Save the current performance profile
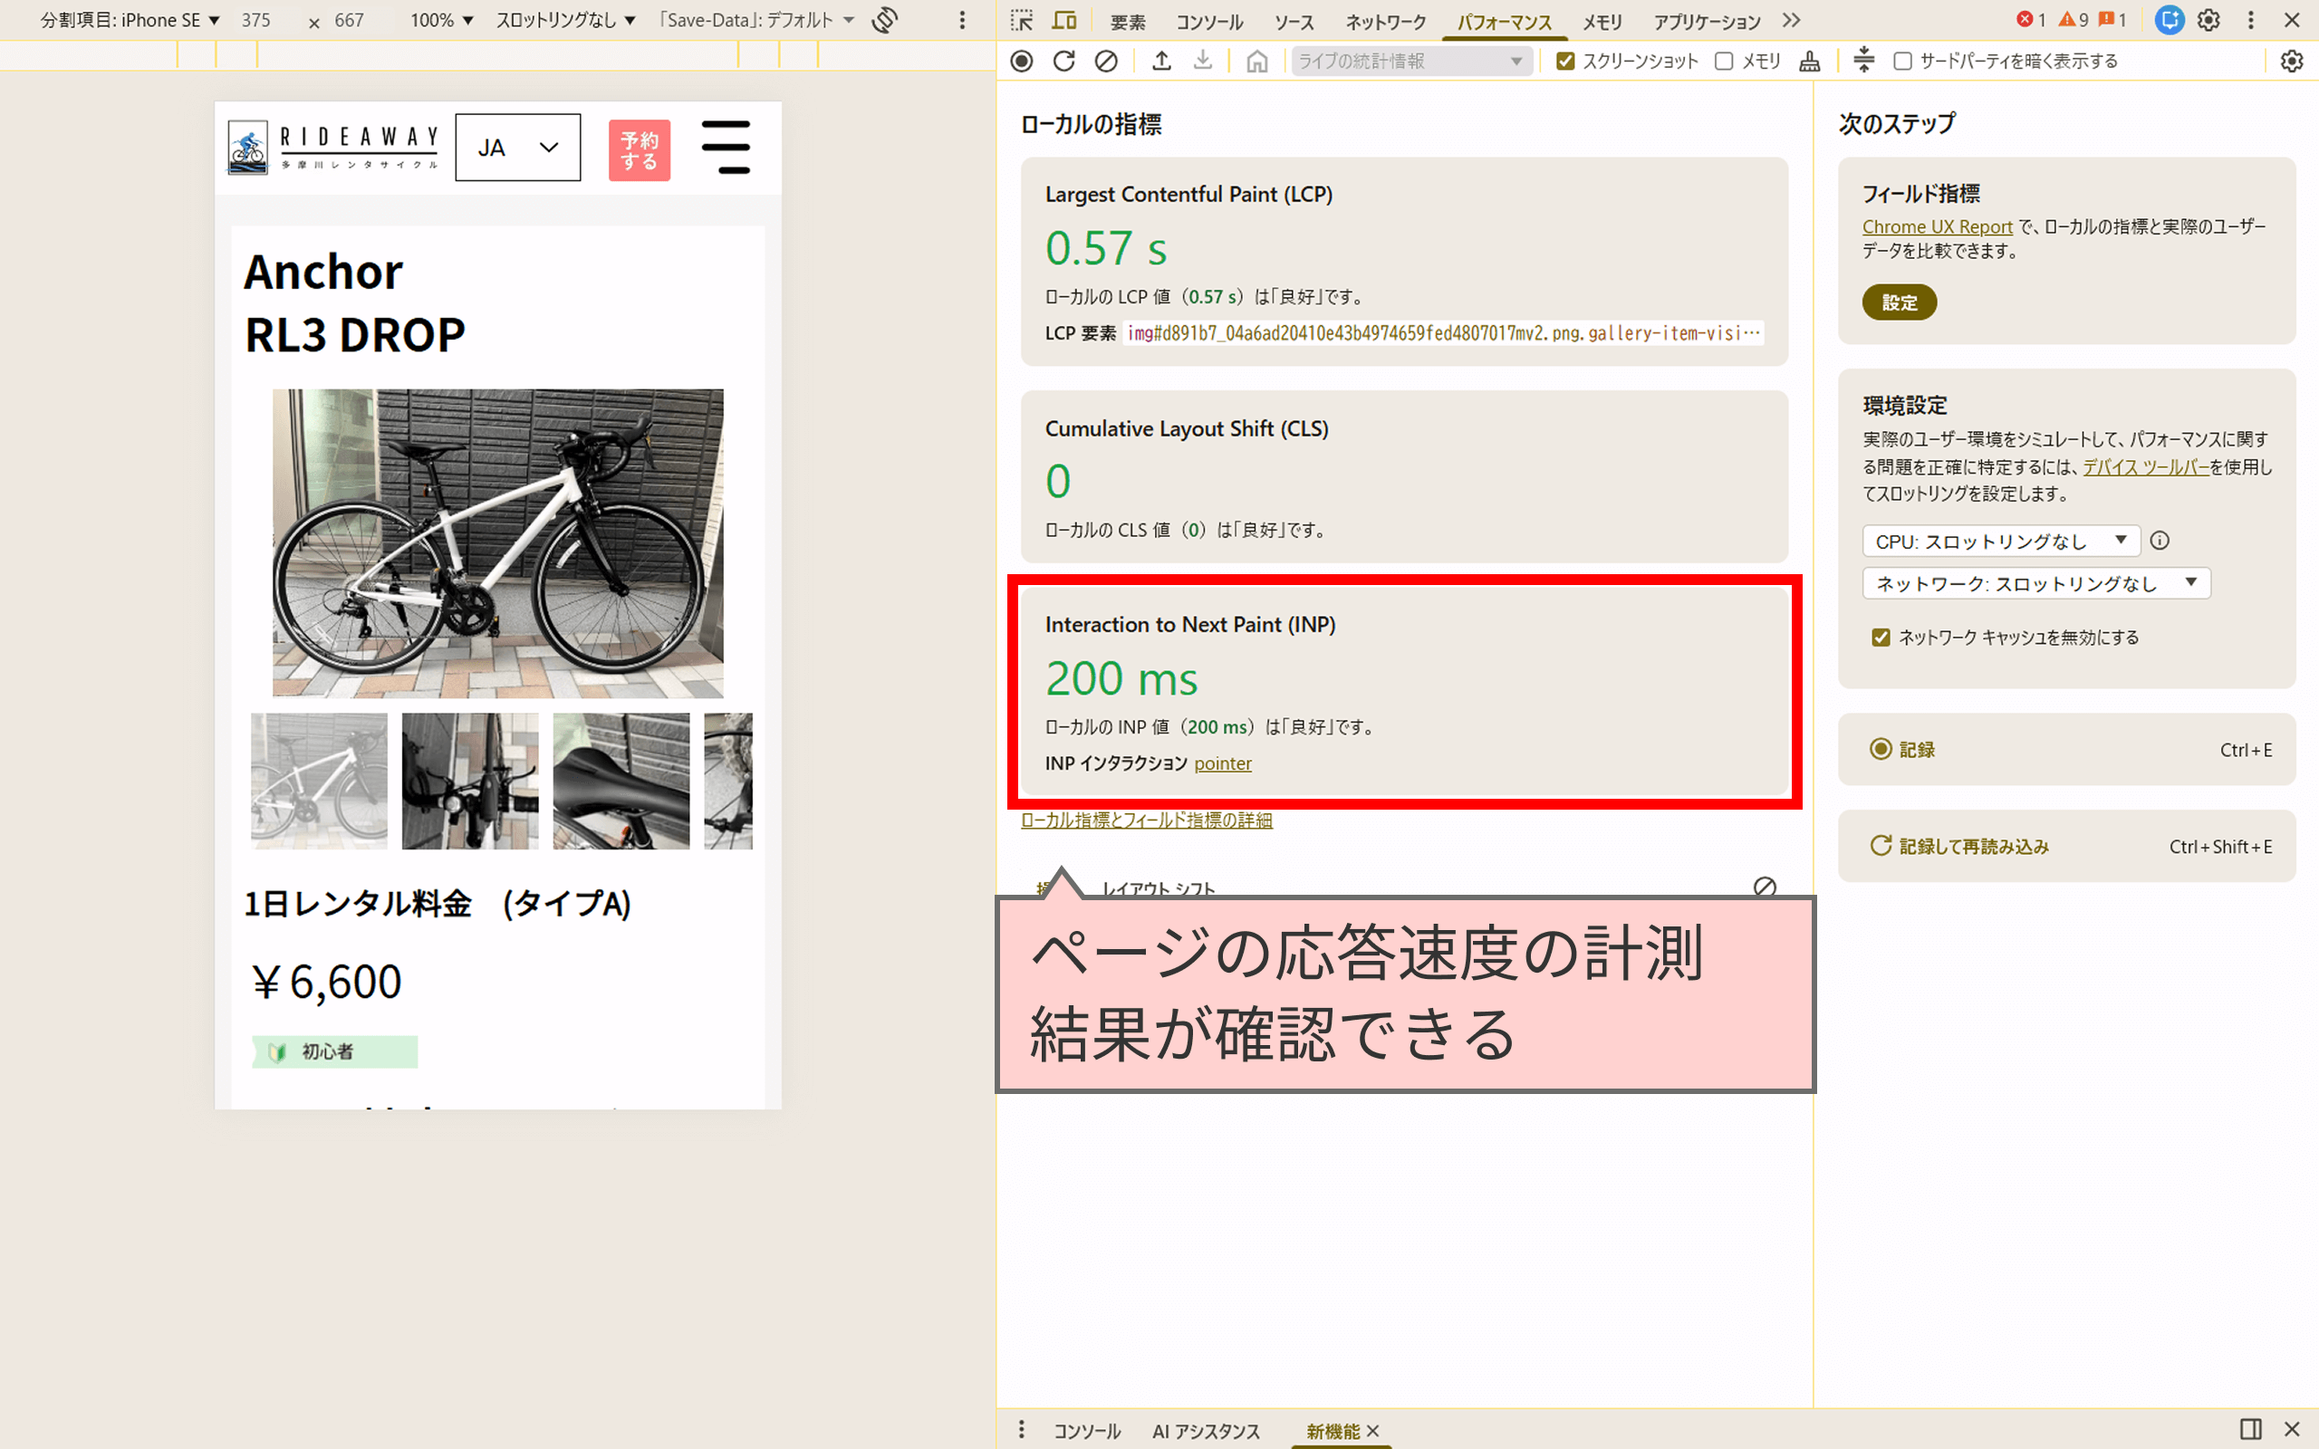The image size is (2319, 1449). pyautogui.click(x=1203, y=61)
